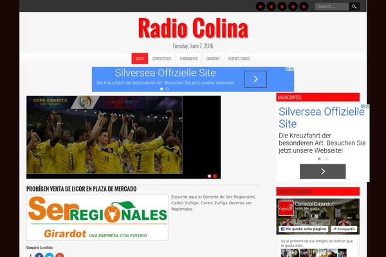This screenshot has width=386, height=257.
Task: Select the first dot in the sidebar ad
Action: click(x=319, y=159)
